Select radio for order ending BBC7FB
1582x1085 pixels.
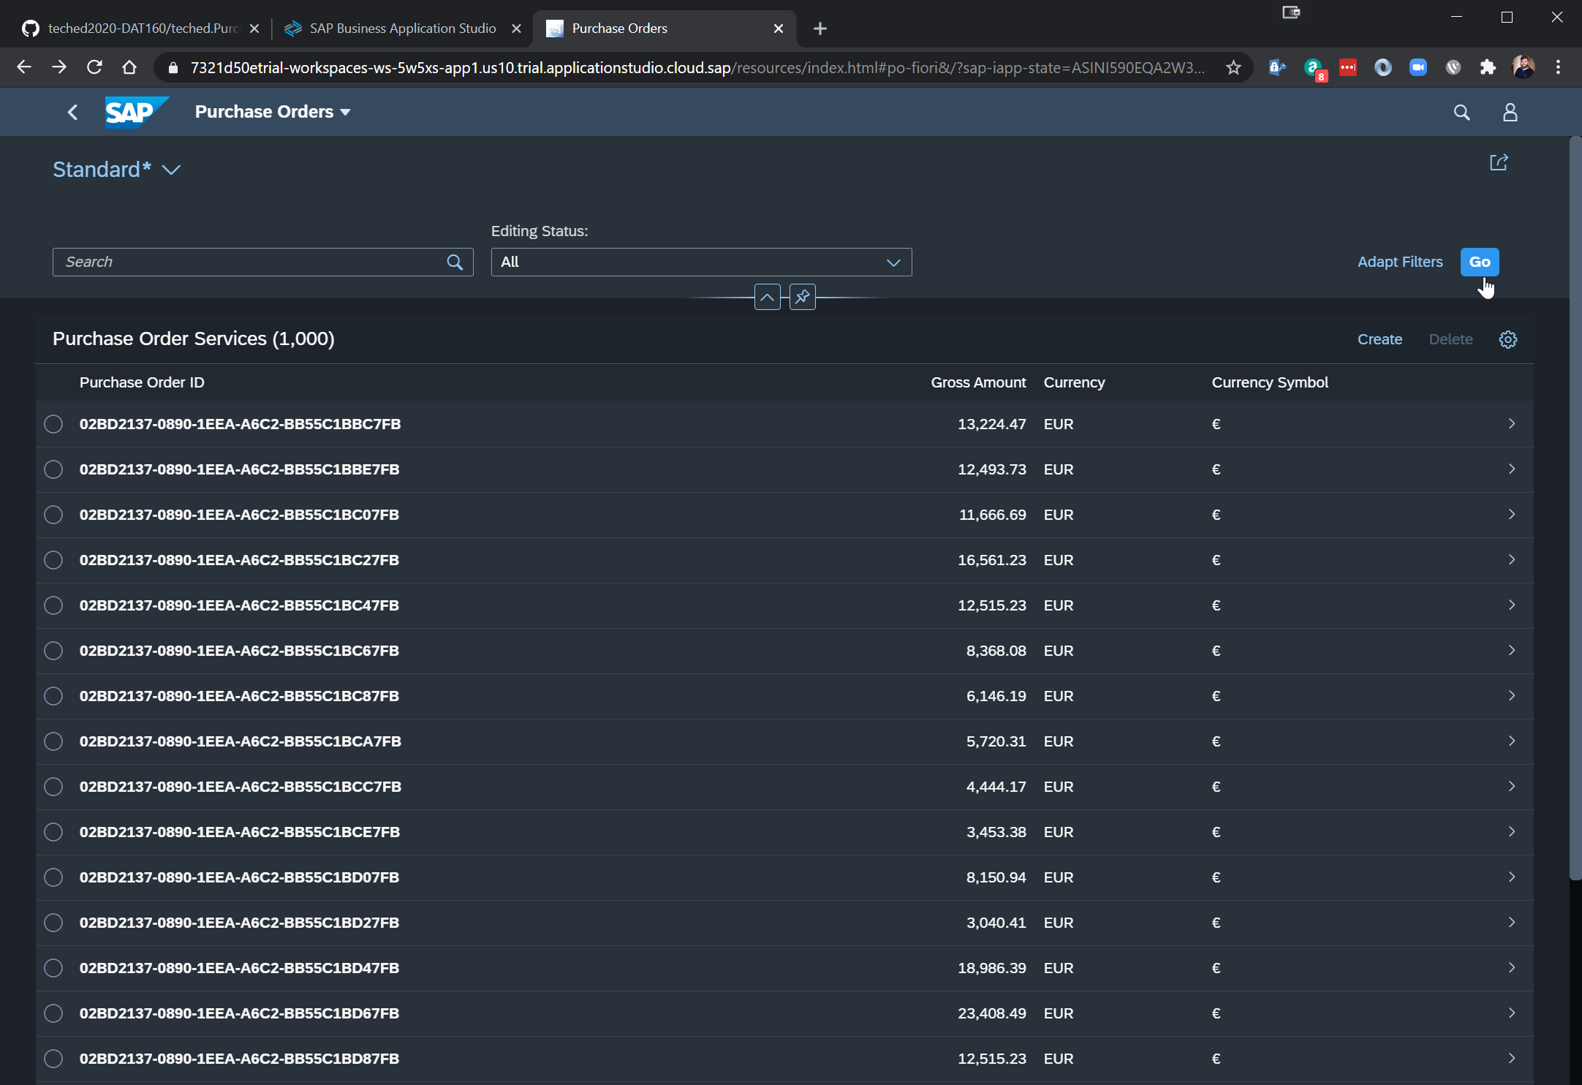(53, 424)
